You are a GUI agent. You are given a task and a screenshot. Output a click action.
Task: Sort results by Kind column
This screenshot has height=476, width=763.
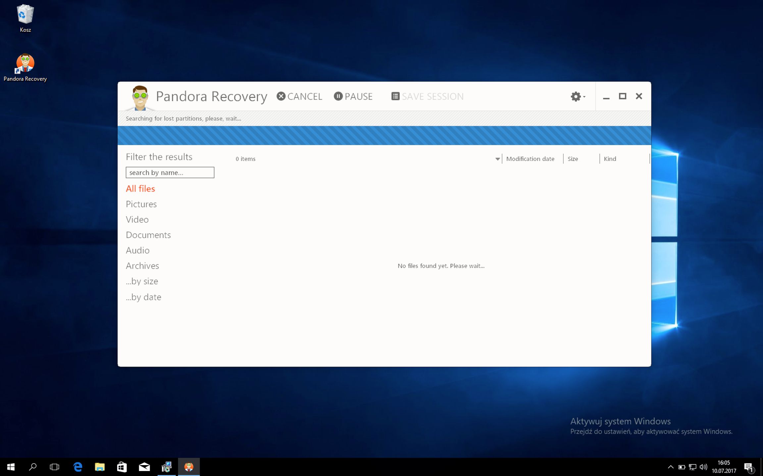610,159
